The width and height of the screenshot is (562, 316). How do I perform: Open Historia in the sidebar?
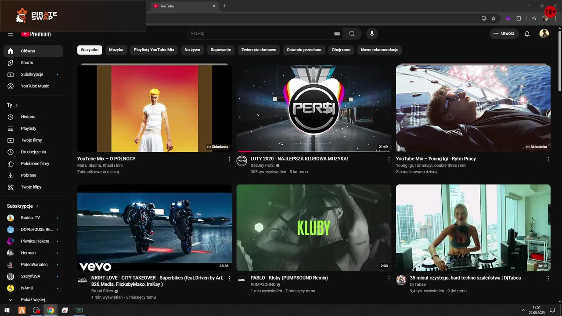tap(33, 117)
